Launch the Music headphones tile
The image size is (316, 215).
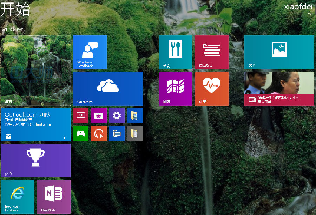click(x=99, y=134)
